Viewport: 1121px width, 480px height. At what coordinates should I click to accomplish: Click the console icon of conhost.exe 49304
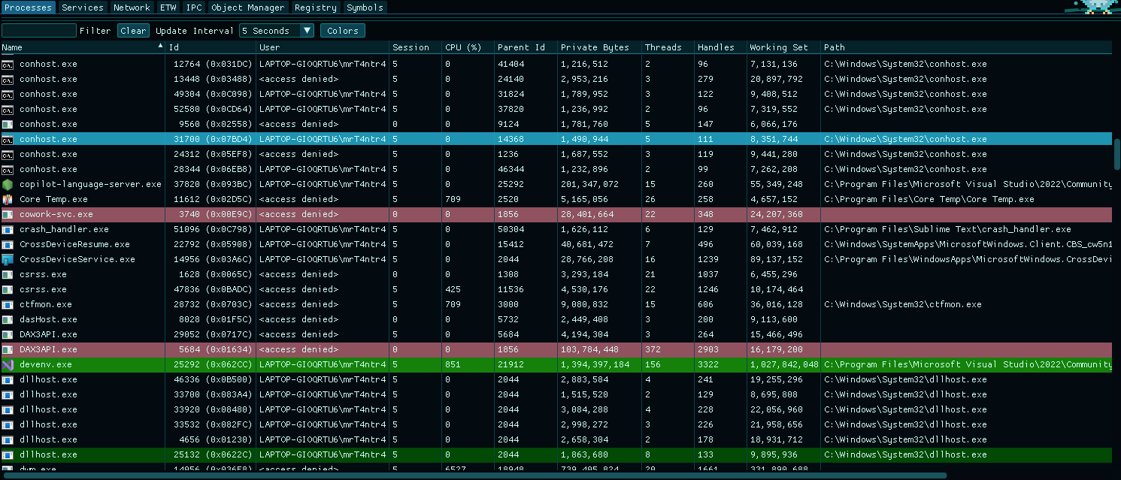coord(8,94)
